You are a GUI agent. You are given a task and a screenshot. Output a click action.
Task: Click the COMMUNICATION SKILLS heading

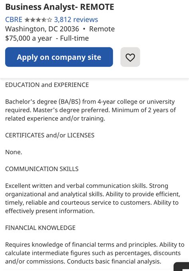(x=42, y=169)
